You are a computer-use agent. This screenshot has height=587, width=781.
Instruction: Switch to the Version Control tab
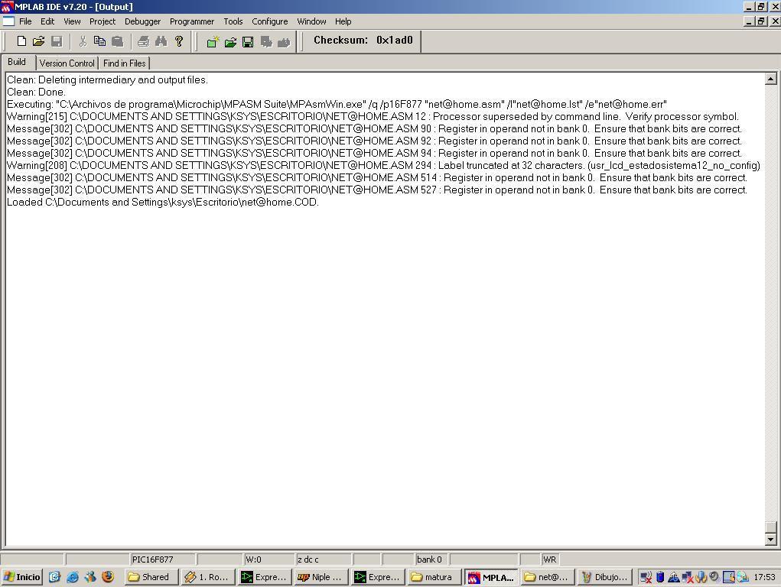click(x=67, y=63)
